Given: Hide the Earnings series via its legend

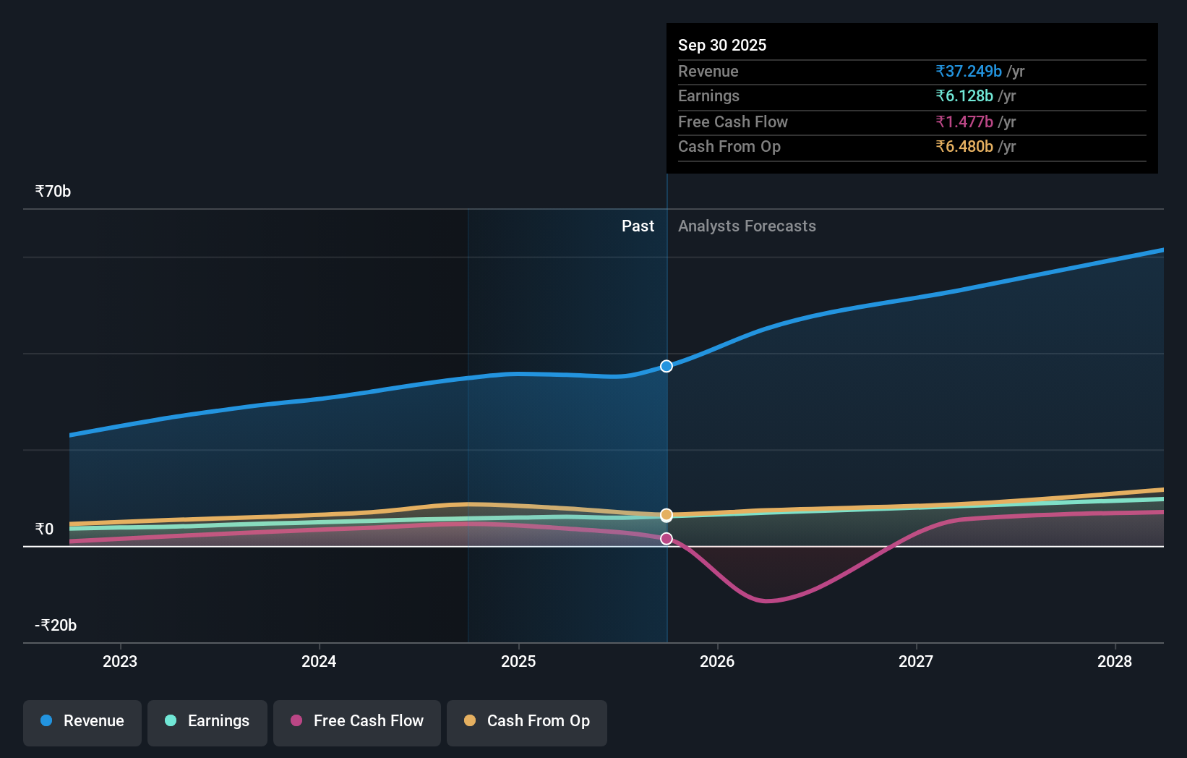Looking at the screenshot, I should pyautogui.click(x=207, y=723).
